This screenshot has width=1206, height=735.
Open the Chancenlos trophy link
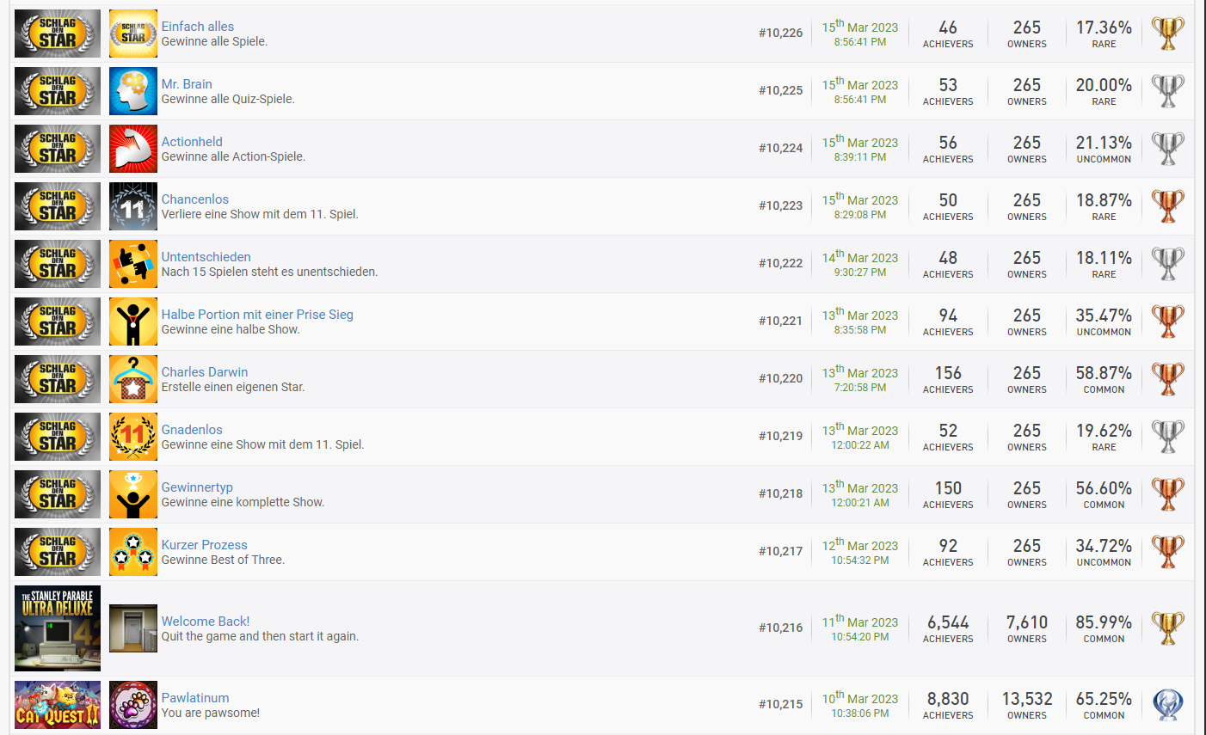coord(195,199)
